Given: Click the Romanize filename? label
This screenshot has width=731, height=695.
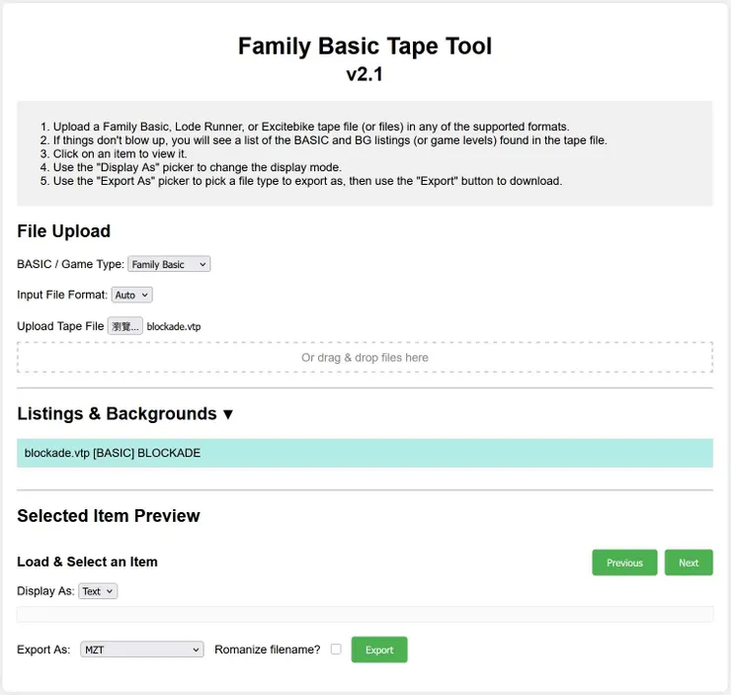Looking at the screenshot, I should point(267,650).
